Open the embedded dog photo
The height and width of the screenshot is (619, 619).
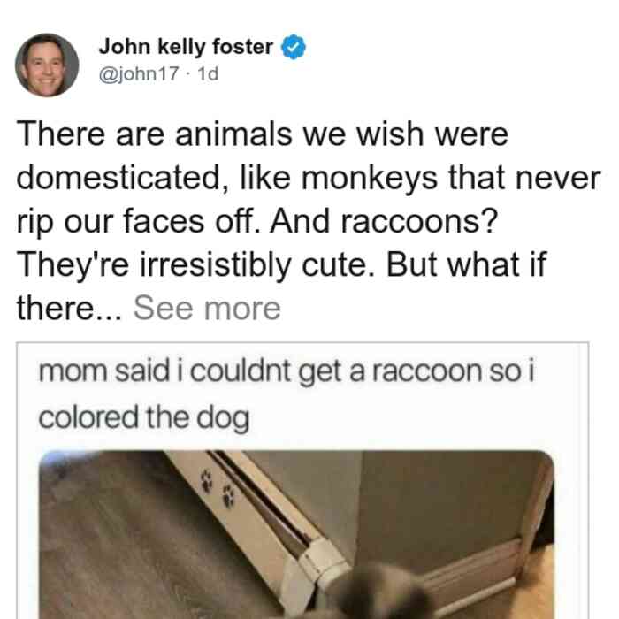296,534
